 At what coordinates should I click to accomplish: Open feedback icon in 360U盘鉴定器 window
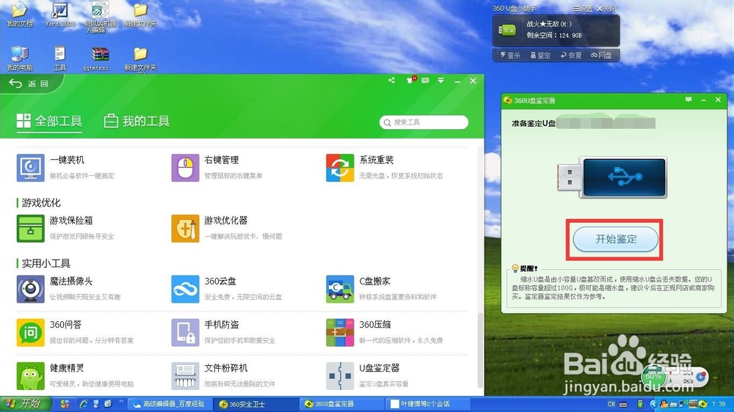click(x=688, y=100)
